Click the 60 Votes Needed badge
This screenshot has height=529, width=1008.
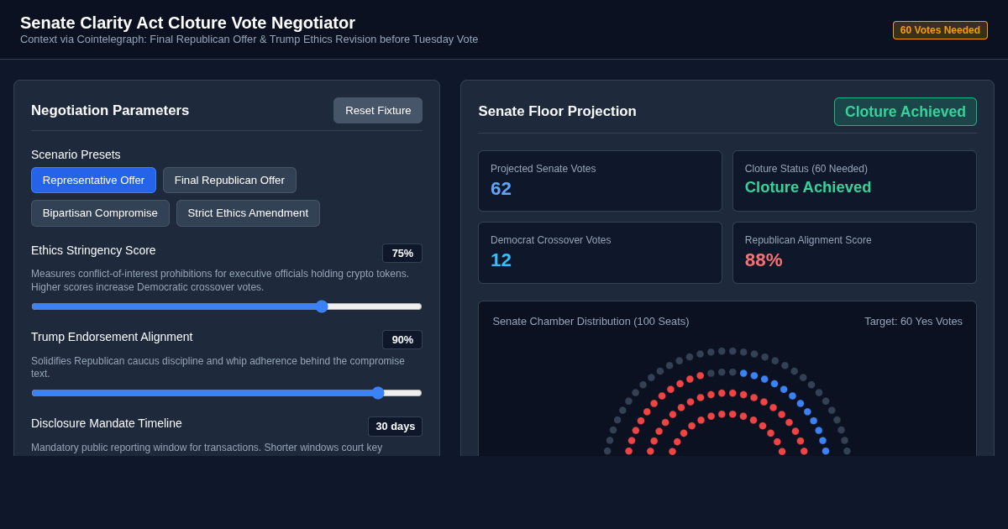pyautogui.click(x=940, y=30)
